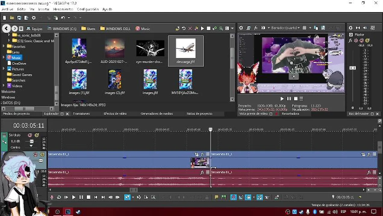Image resolution: width=383 pixels, height=216 pixels.
Task: Open project properties gear in main toolbar
Action: [x=34, y=18]
